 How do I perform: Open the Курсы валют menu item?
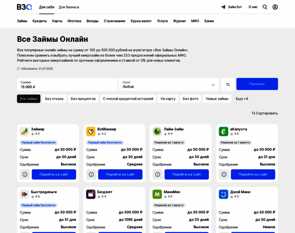pyautogui.click(x=141, y=21)
